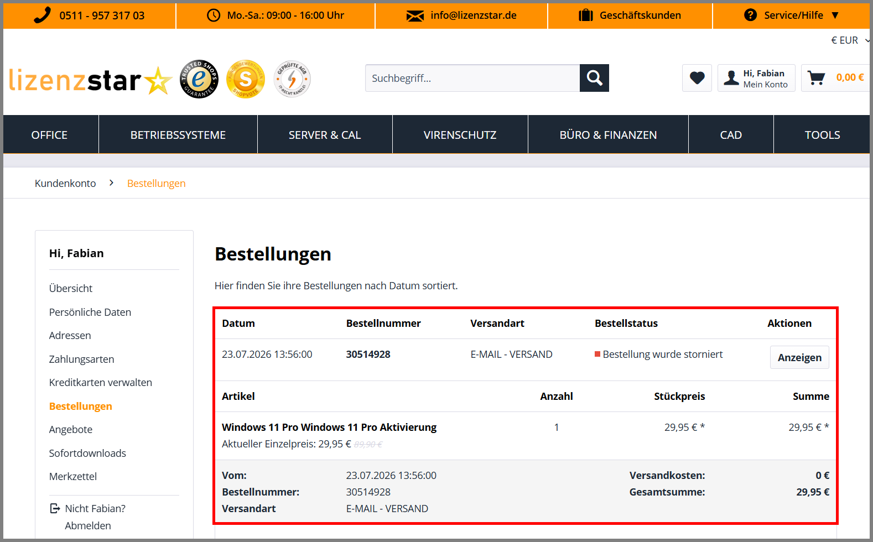Click order number 30514928 in table row
The image size is (873, 542).
(368, 354)
